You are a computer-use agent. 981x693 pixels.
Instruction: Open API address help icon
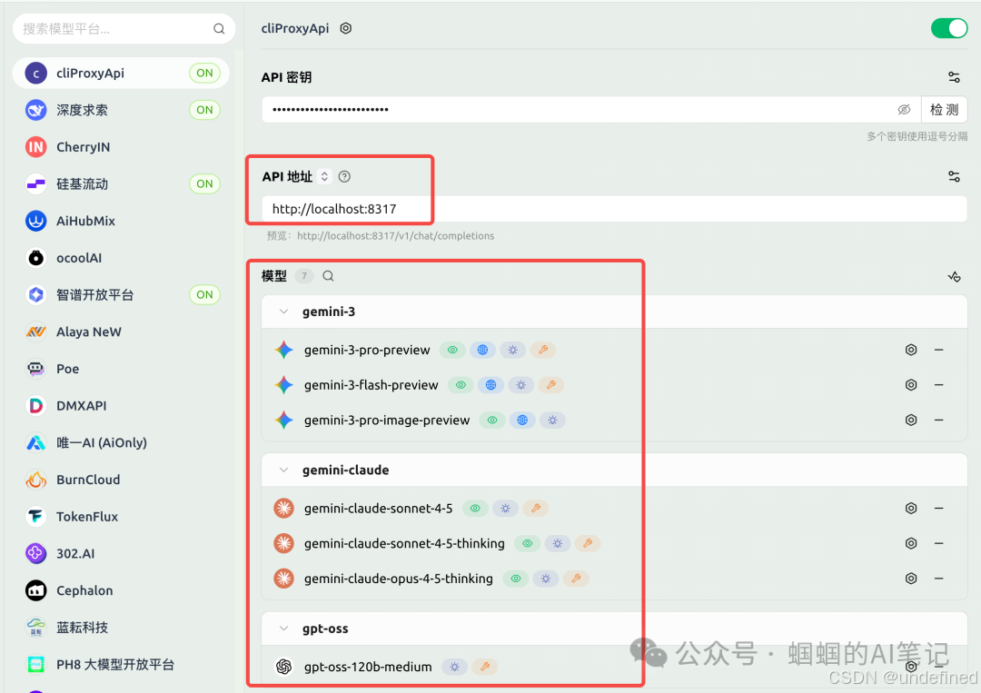coord(344,176)
